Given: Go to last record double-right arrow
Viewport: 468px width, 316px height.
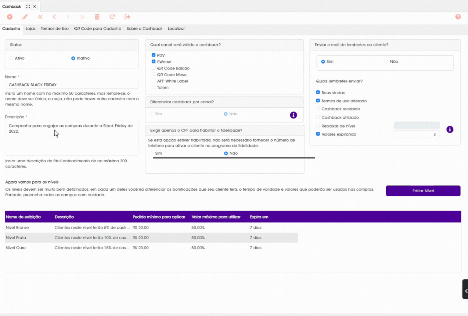Looking at the screenshot, I should click(x=82, y=17).
